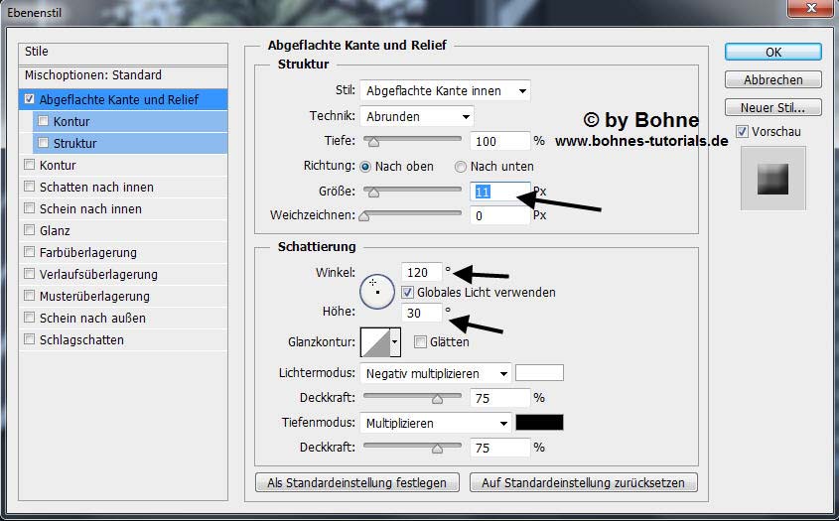Select the Stile list header
The width and height of the screenshot is (839, 521).
[123, 52]
